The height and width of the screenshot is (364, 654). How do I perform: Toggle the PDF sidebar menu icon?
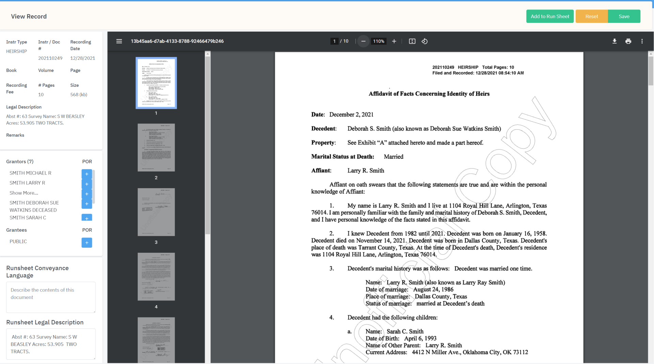click(119, 41)
